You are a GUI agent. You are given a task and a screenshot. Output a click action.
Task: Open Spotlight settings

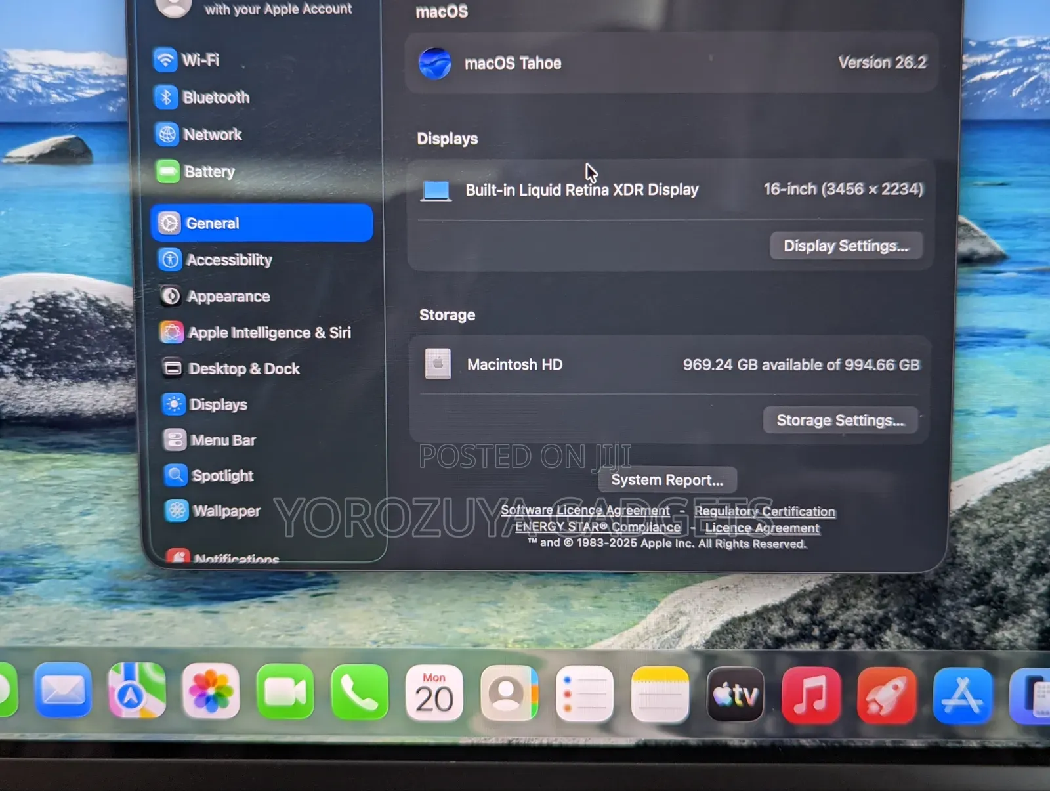209,475
